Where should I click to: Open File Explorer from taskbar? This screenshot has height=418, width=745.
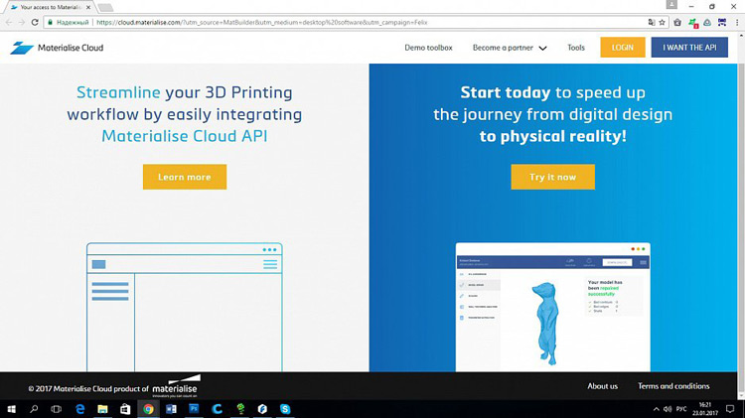[x=102, y=409]
